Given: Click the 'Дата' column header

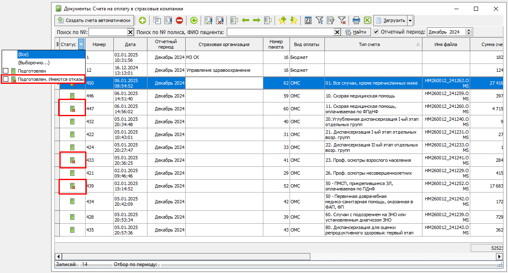Looking at the screenshot, I should tap(130, 44).
